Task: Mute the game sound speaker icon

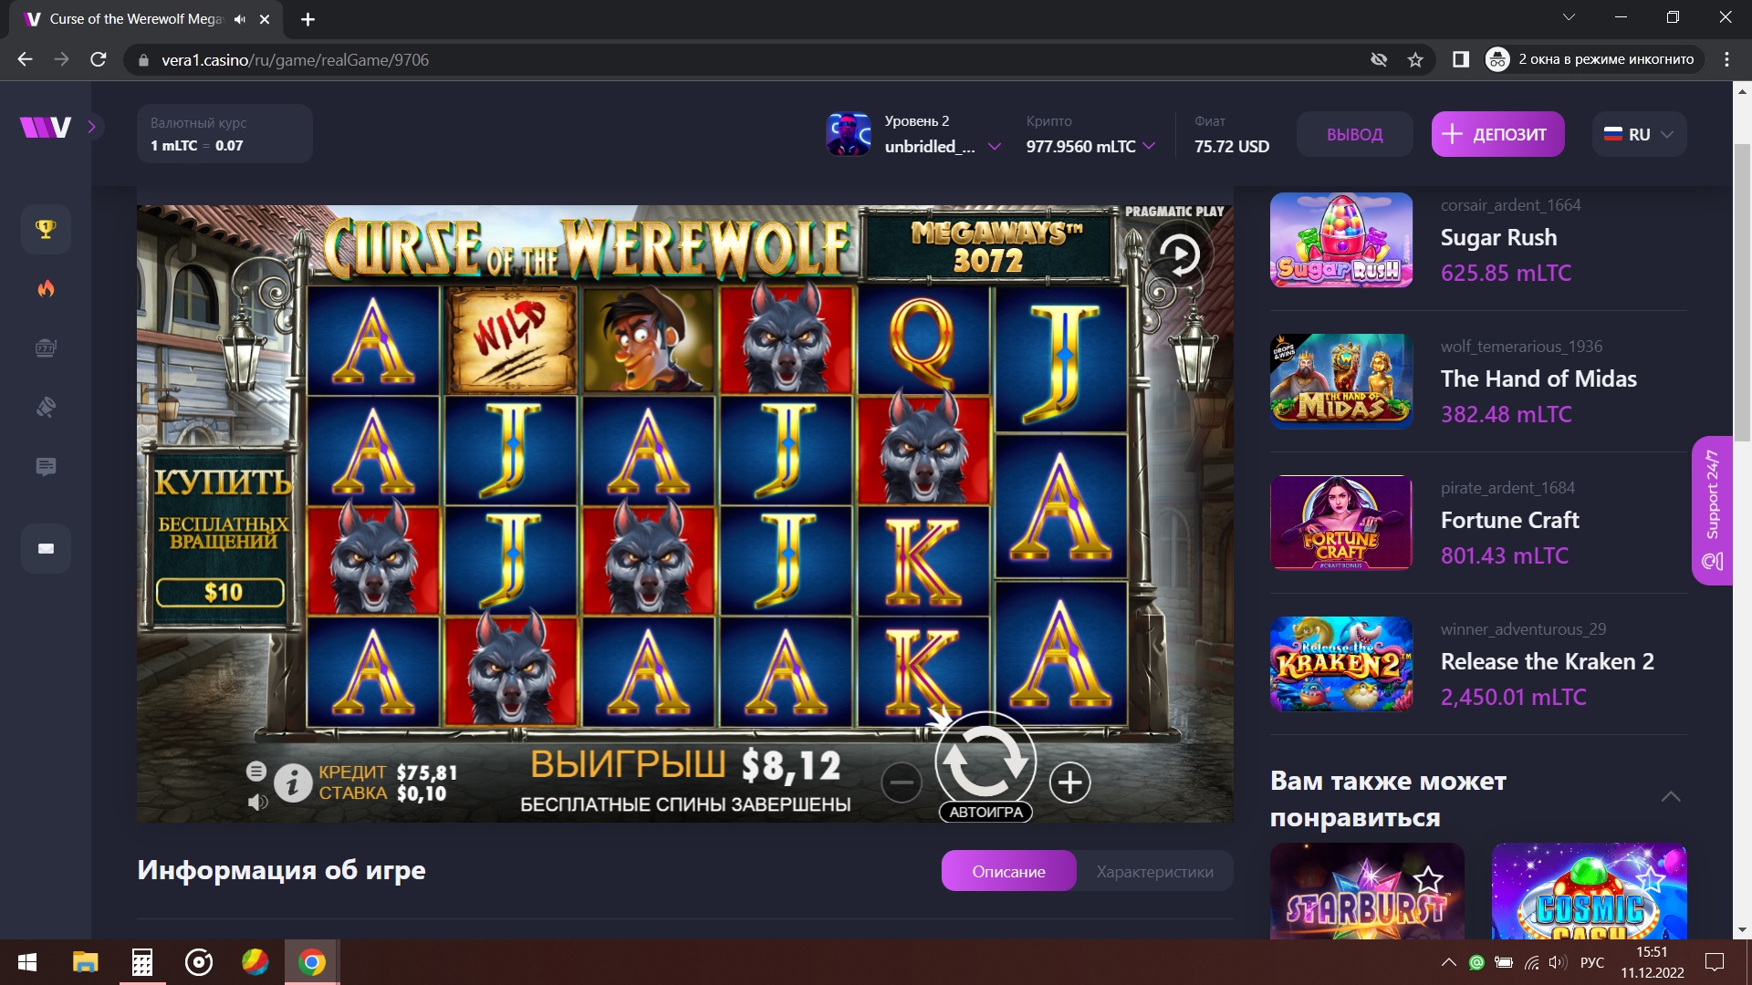Action: [x=257, y=802]
